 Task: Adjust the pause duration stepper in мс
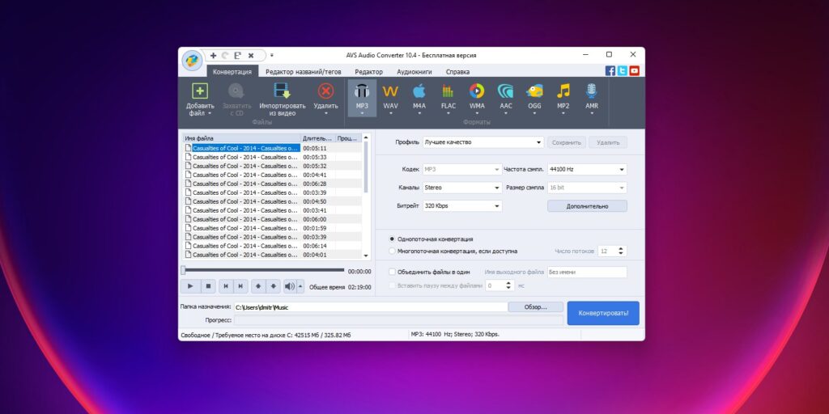[508, 285]
